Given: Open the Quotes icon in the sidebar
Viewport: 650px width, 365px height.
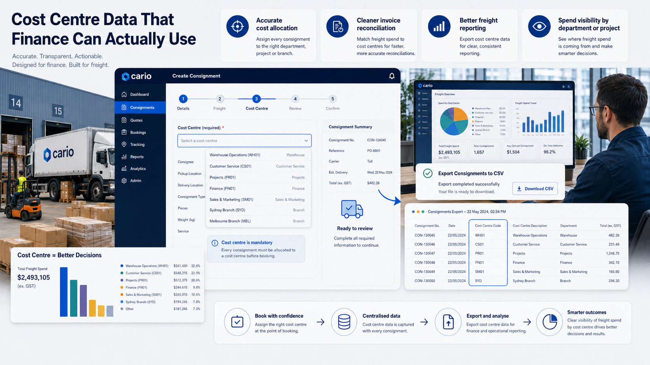Looking at the screenshot, I should tap(124, 120).
